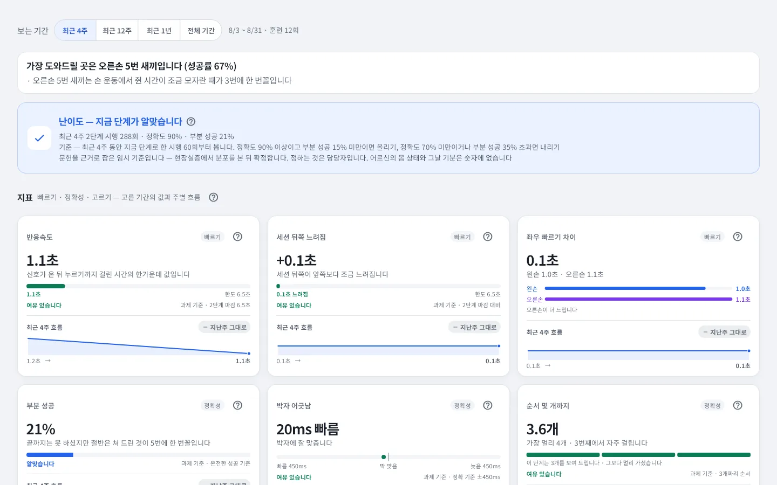The image size is (777, 485).
Task: Click 빠르기 tag on 좌우 빠르기 차이 card
Action: coord(712,237)
